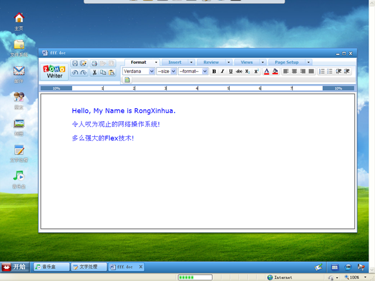The image size is (375, 281).
Task: Print the document with the printer icon
Action: (x=94, y=63)
